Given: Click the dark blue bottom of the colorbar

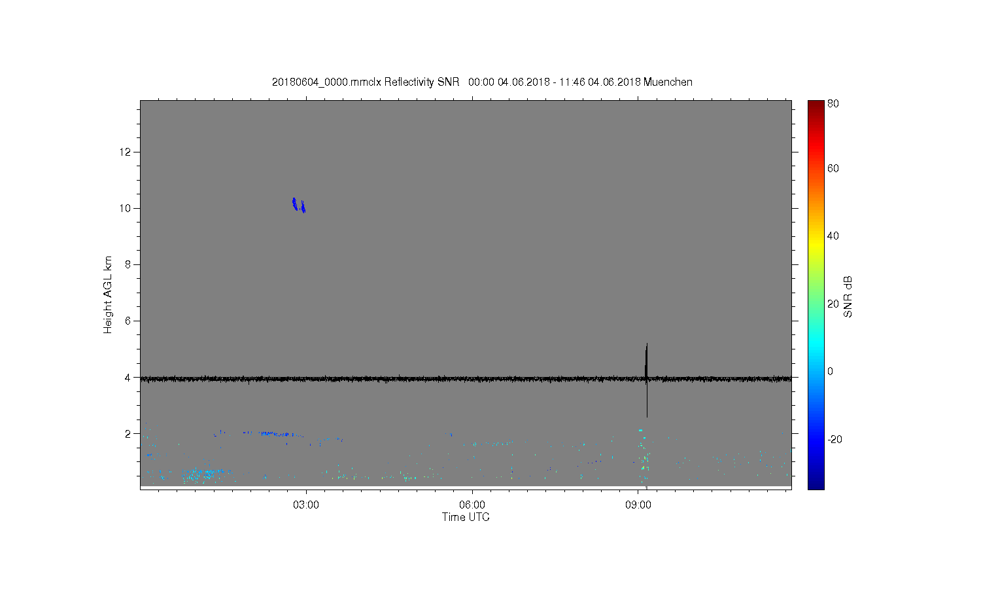Looking at the screenshot, I should pyautogui.click(x=816, y=483).
